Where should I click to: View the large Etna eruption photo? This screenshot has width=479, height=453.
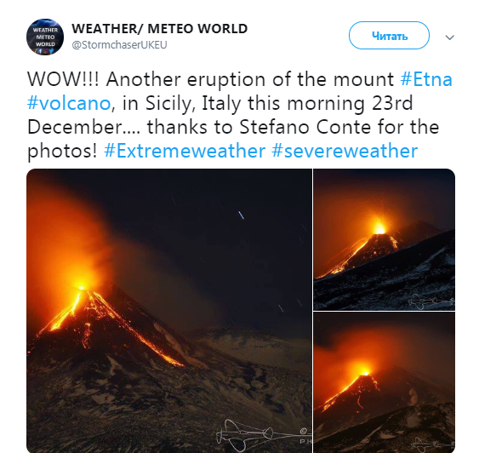(x=169, y=311)
